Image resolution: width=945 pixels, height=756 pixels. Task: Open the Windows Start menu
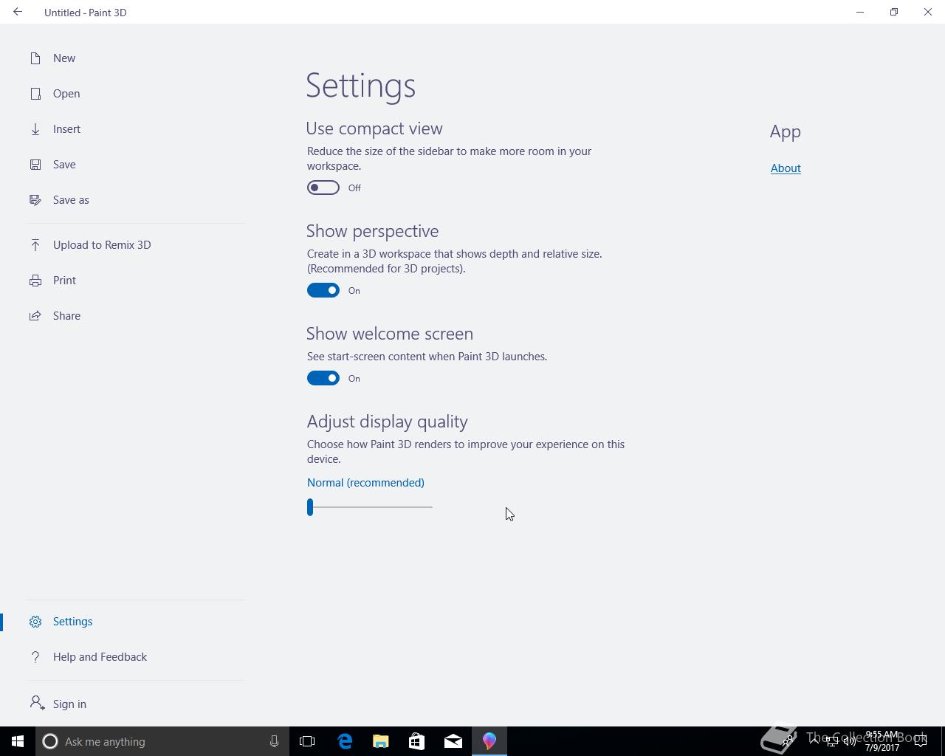pyautogui.click(x=18, y=741)
